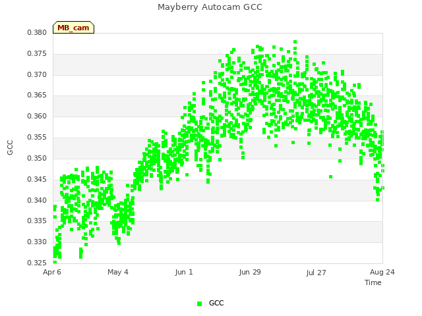Click the Jun 29 x-axis label
Image resolution: width=422 pixels, height=316 pixels.
coord(250,272)
